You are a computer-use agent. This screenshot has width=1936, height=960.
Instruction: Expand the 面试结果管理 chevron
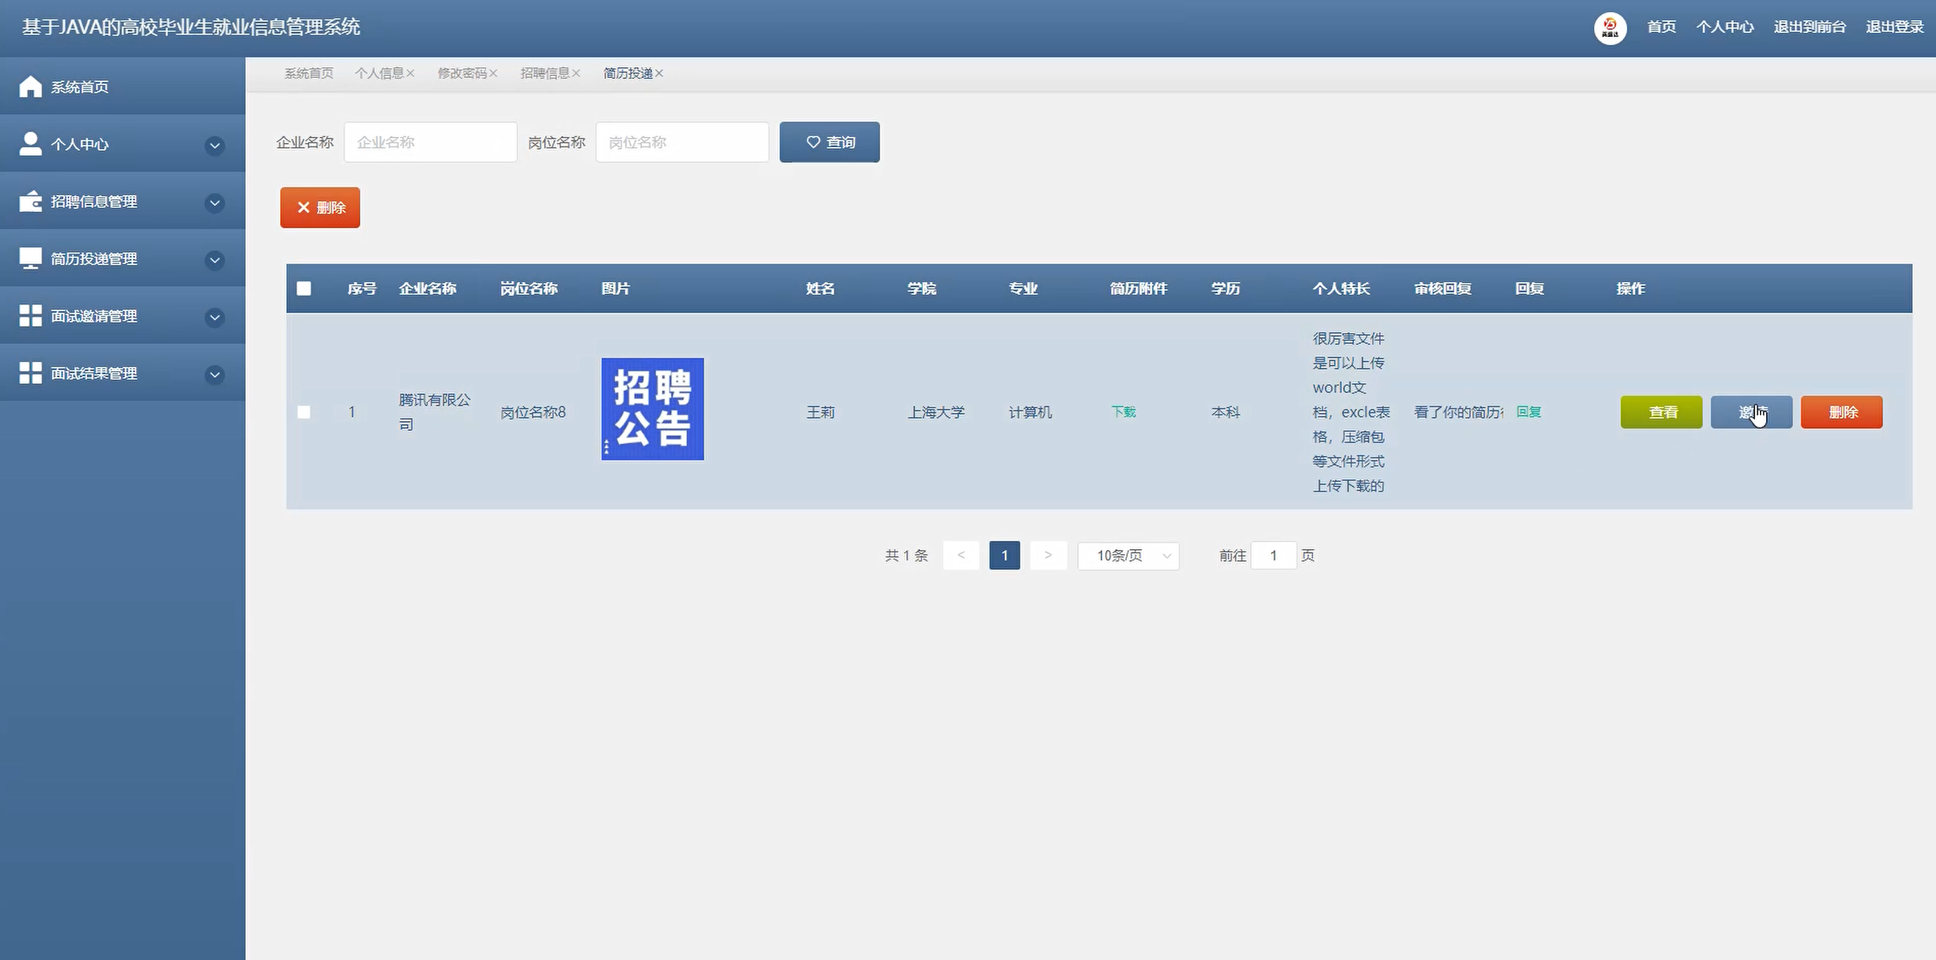[214, 374]
